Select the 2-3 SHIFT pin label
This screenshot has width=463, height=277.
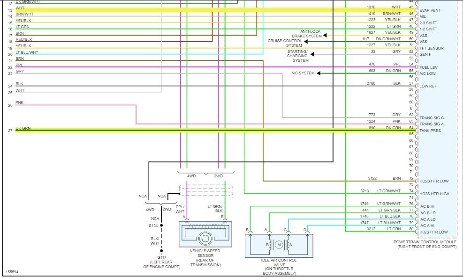tap(428, 23)
